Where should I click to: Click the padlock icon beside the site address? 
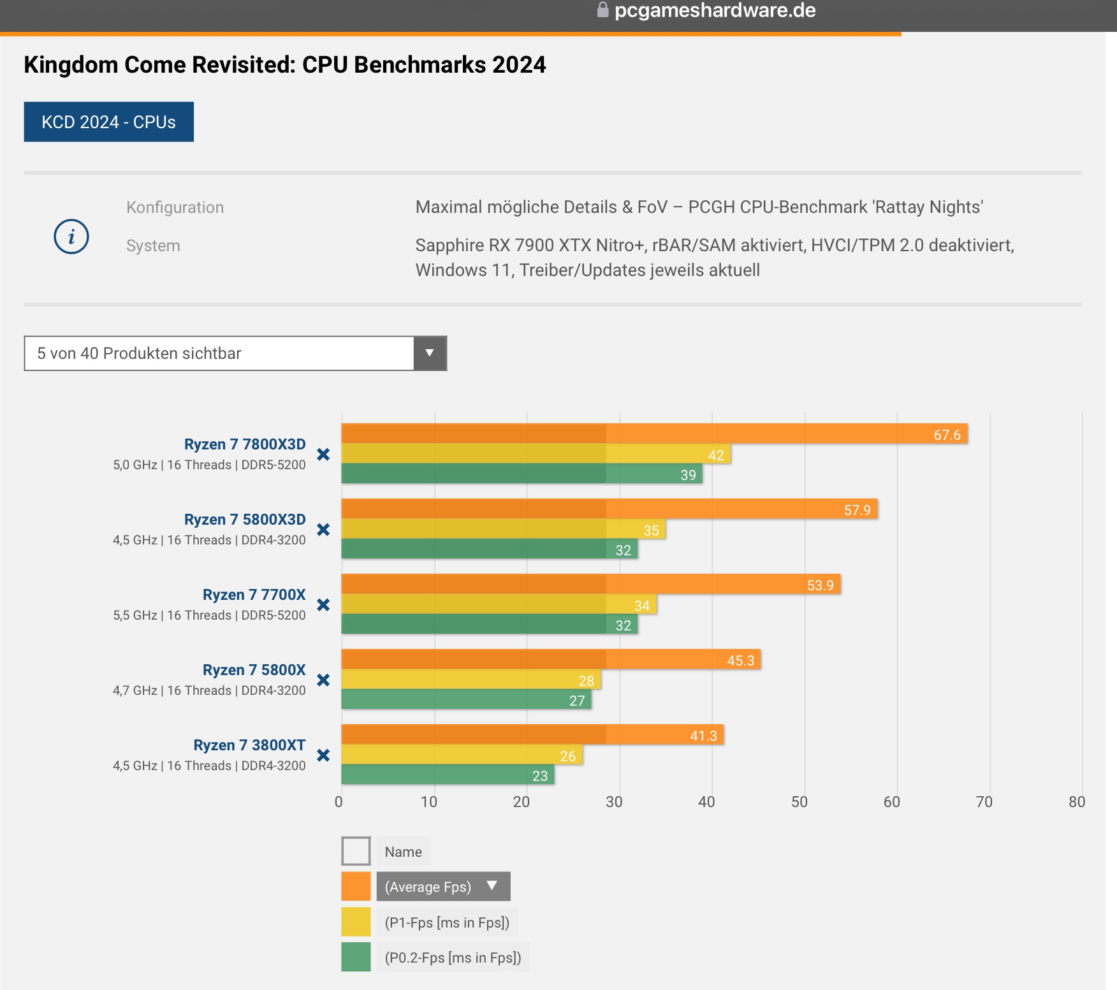click(x=602, y=10)
